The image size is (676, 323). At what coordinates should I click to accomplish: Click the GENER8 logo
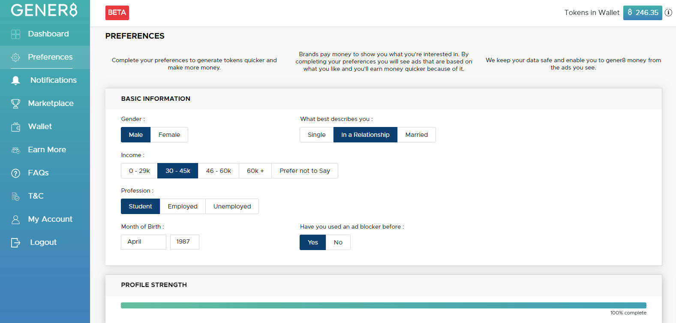point(44,10)
